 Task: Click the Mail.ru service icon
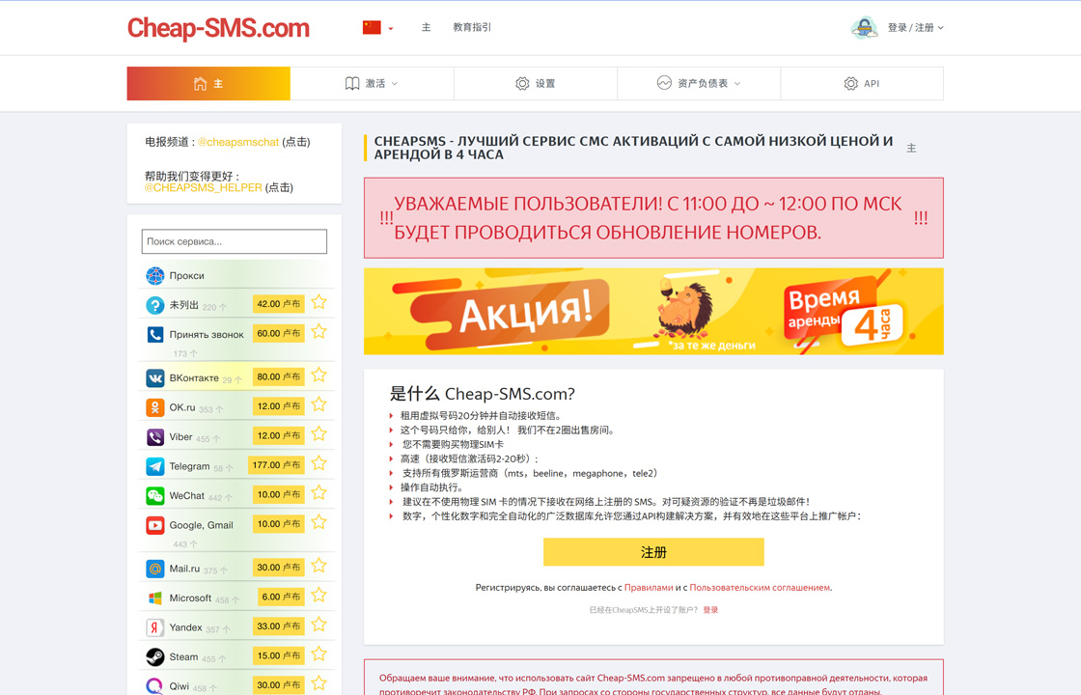tap(155, 569)
